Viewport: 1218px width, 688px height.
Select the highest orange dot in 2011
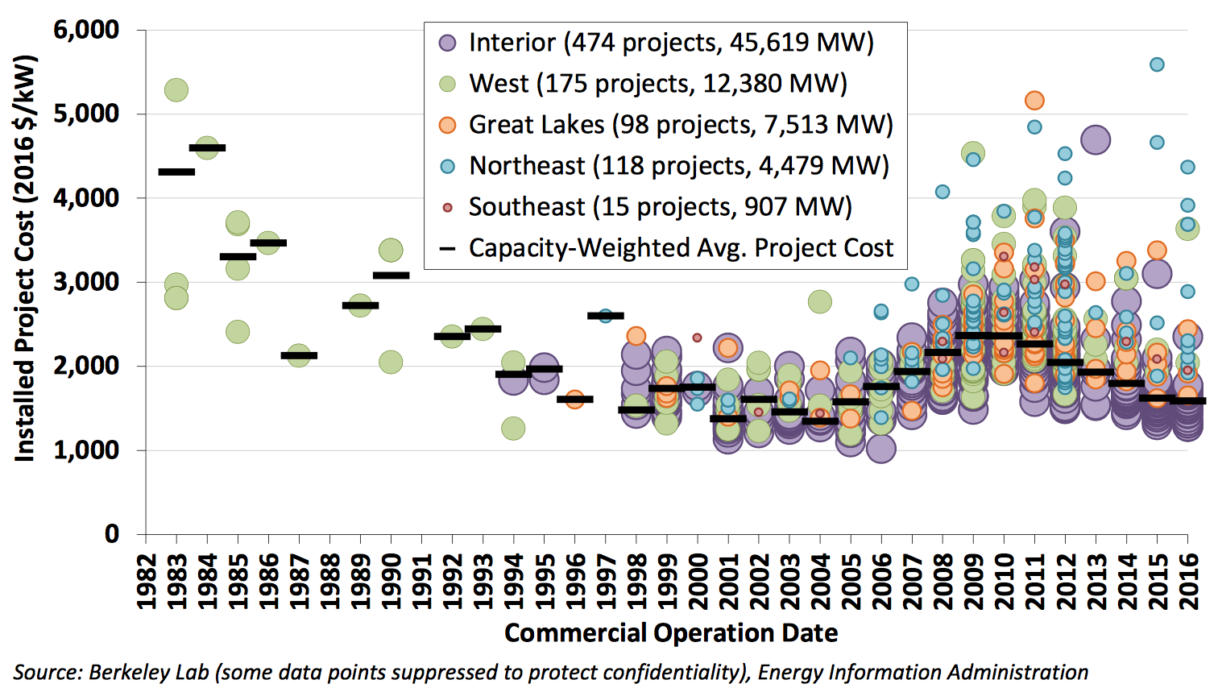(x=1034, y=101)
